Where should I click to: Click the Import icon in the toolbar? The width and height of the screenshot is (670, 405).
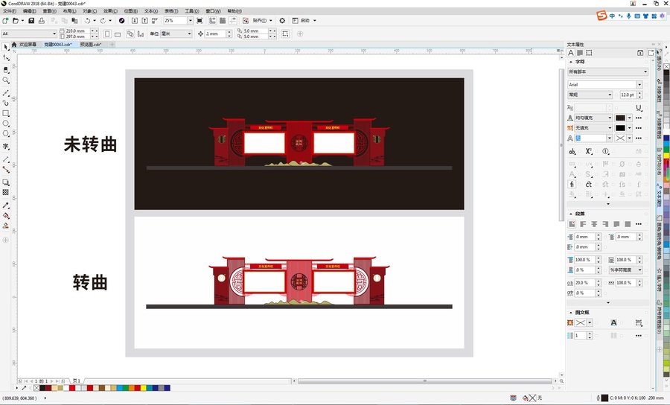click(x=135, y=21)
